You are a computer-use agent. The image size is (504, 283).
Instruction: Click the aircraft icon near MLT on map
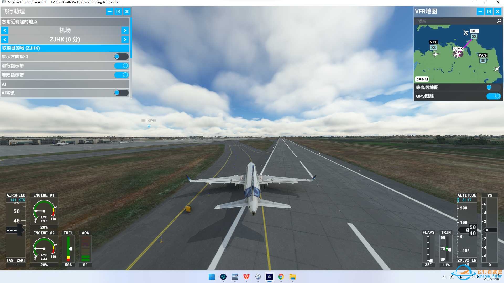point(465,32)
